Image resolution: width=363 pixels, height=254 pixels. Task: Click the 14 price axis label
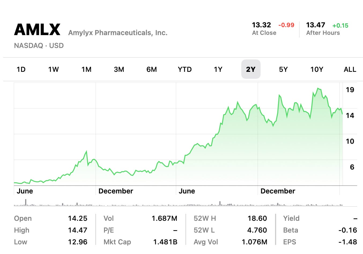point(350,115)
